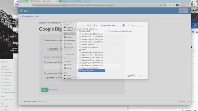Select Downloads in file dialog sidebar
This screenshot has width=198, height=111.
click(69, 34)
